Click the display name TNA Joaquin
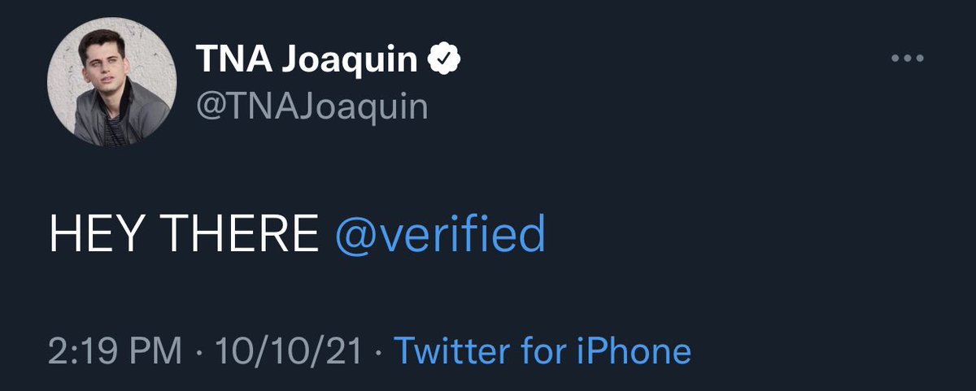Image resolution: width=976 pixels, height=391 pixels. [x=310, y=60]
